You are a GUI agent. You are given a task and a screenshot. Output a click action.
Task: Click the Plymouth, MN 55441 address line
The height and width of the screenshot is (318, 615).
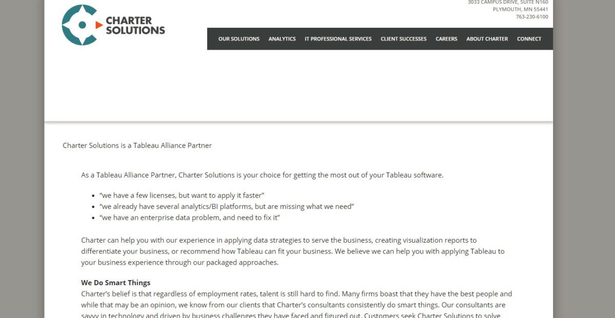click(x=521, y=9)
